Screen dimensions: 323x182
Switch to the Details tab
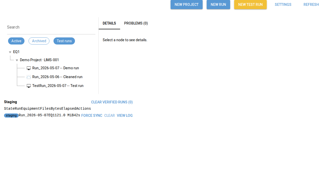pos(109,23)
